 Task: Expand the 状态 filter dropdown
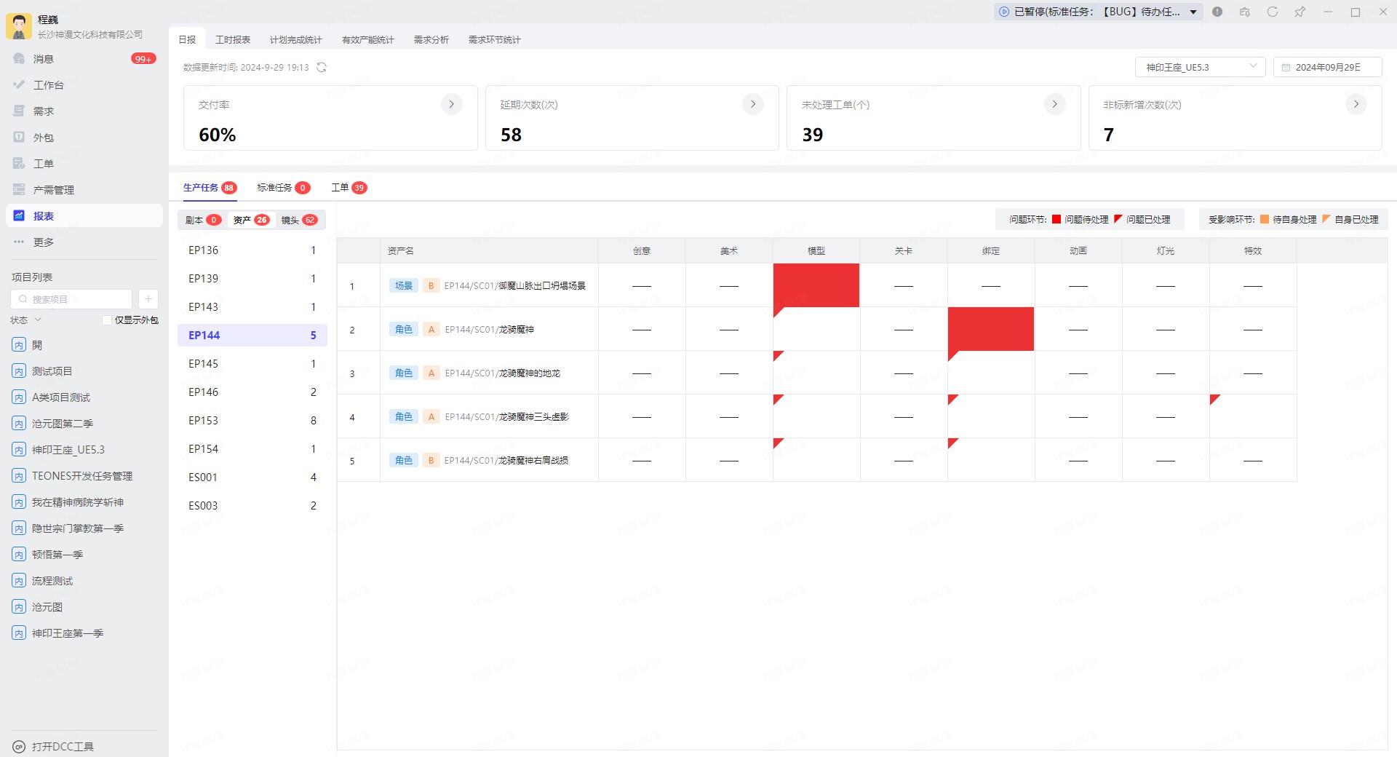tap(26, 320)
